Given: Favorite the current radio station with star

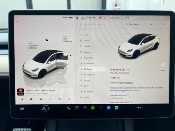Looking at the screenshot, I should pos(50,99).
